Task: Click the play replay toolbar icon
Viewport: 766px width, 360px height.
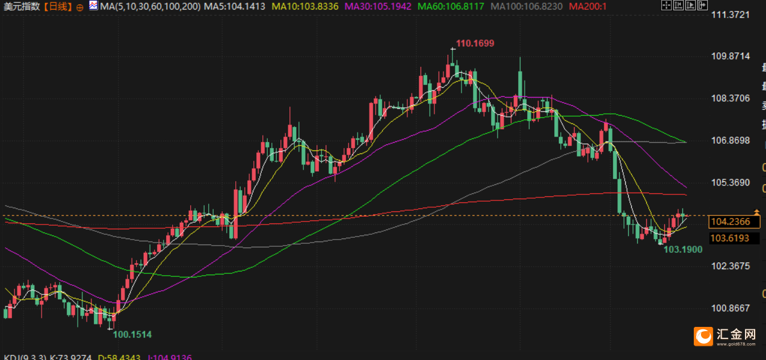Action: [x=690, y=5]
